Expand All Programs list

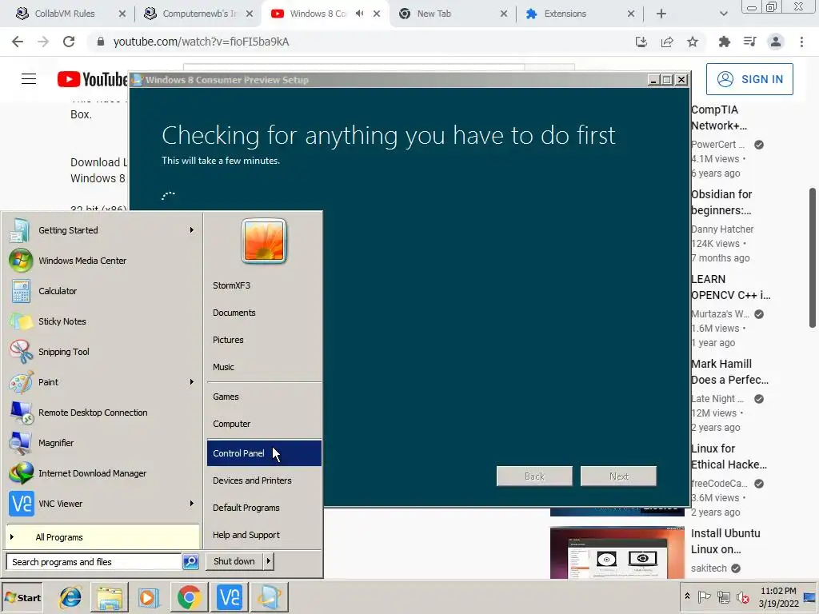102,537
